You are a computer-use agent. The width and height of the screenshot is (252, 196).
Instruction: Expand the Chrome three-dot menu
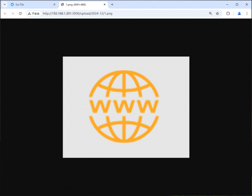[247, 13]
